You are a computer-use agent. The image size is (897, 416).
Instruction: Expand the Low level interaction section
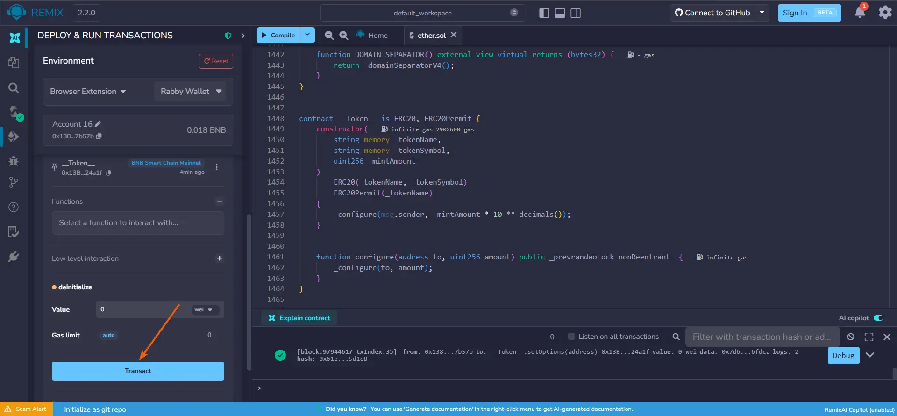[x=219, y=258]
